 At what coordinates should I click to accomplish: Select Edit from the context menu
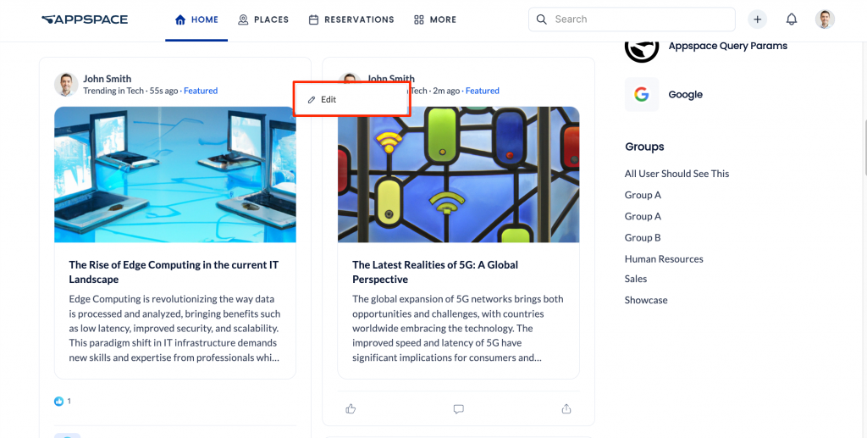351,100
